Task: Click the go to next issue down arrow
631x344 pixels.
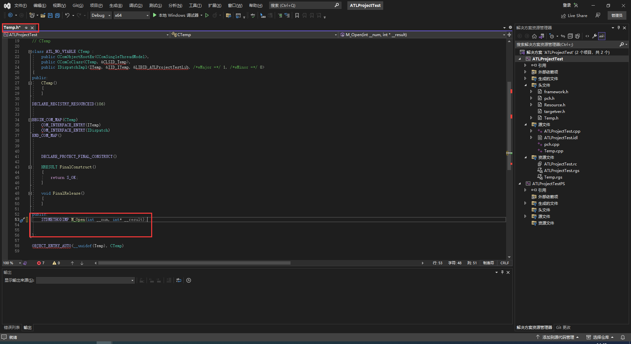Action: click(x=82, y=263)
